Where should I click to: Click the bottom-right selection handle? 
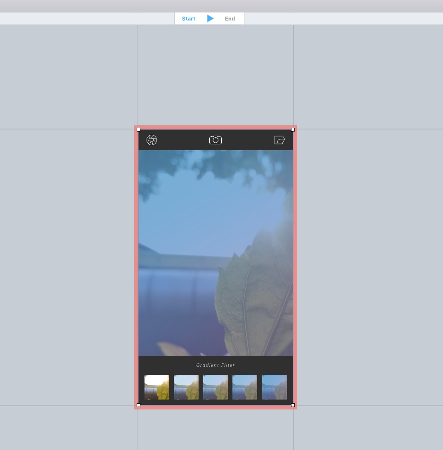coord(293,405)
